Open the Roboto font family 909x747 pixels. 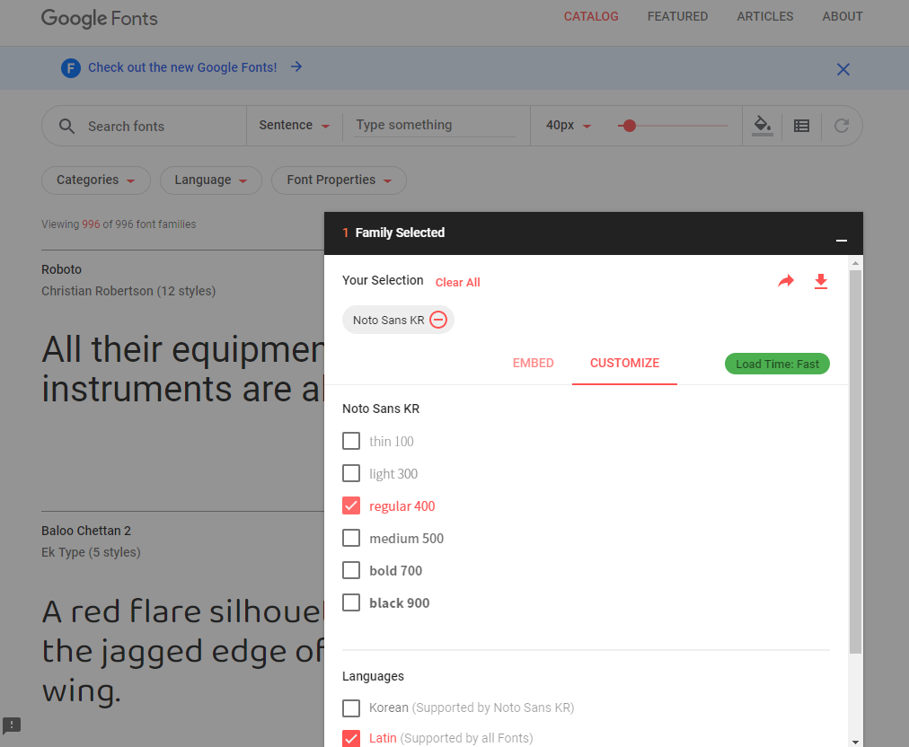(x=61, y=269)
